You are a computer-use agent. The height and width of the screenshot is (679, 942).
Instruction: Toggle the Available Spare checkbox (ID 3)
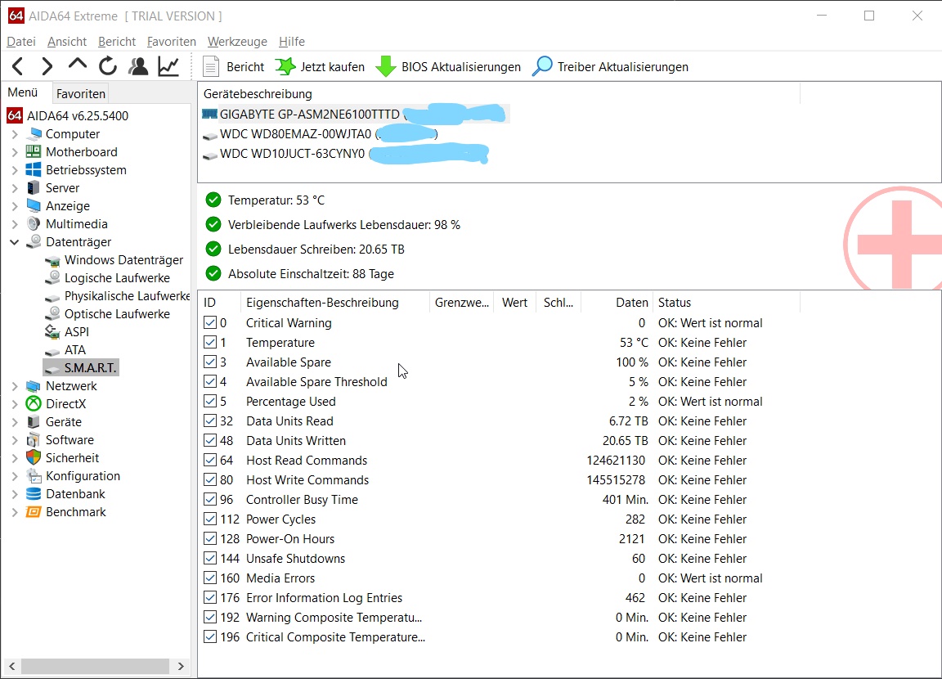click(x=209, y=362)
